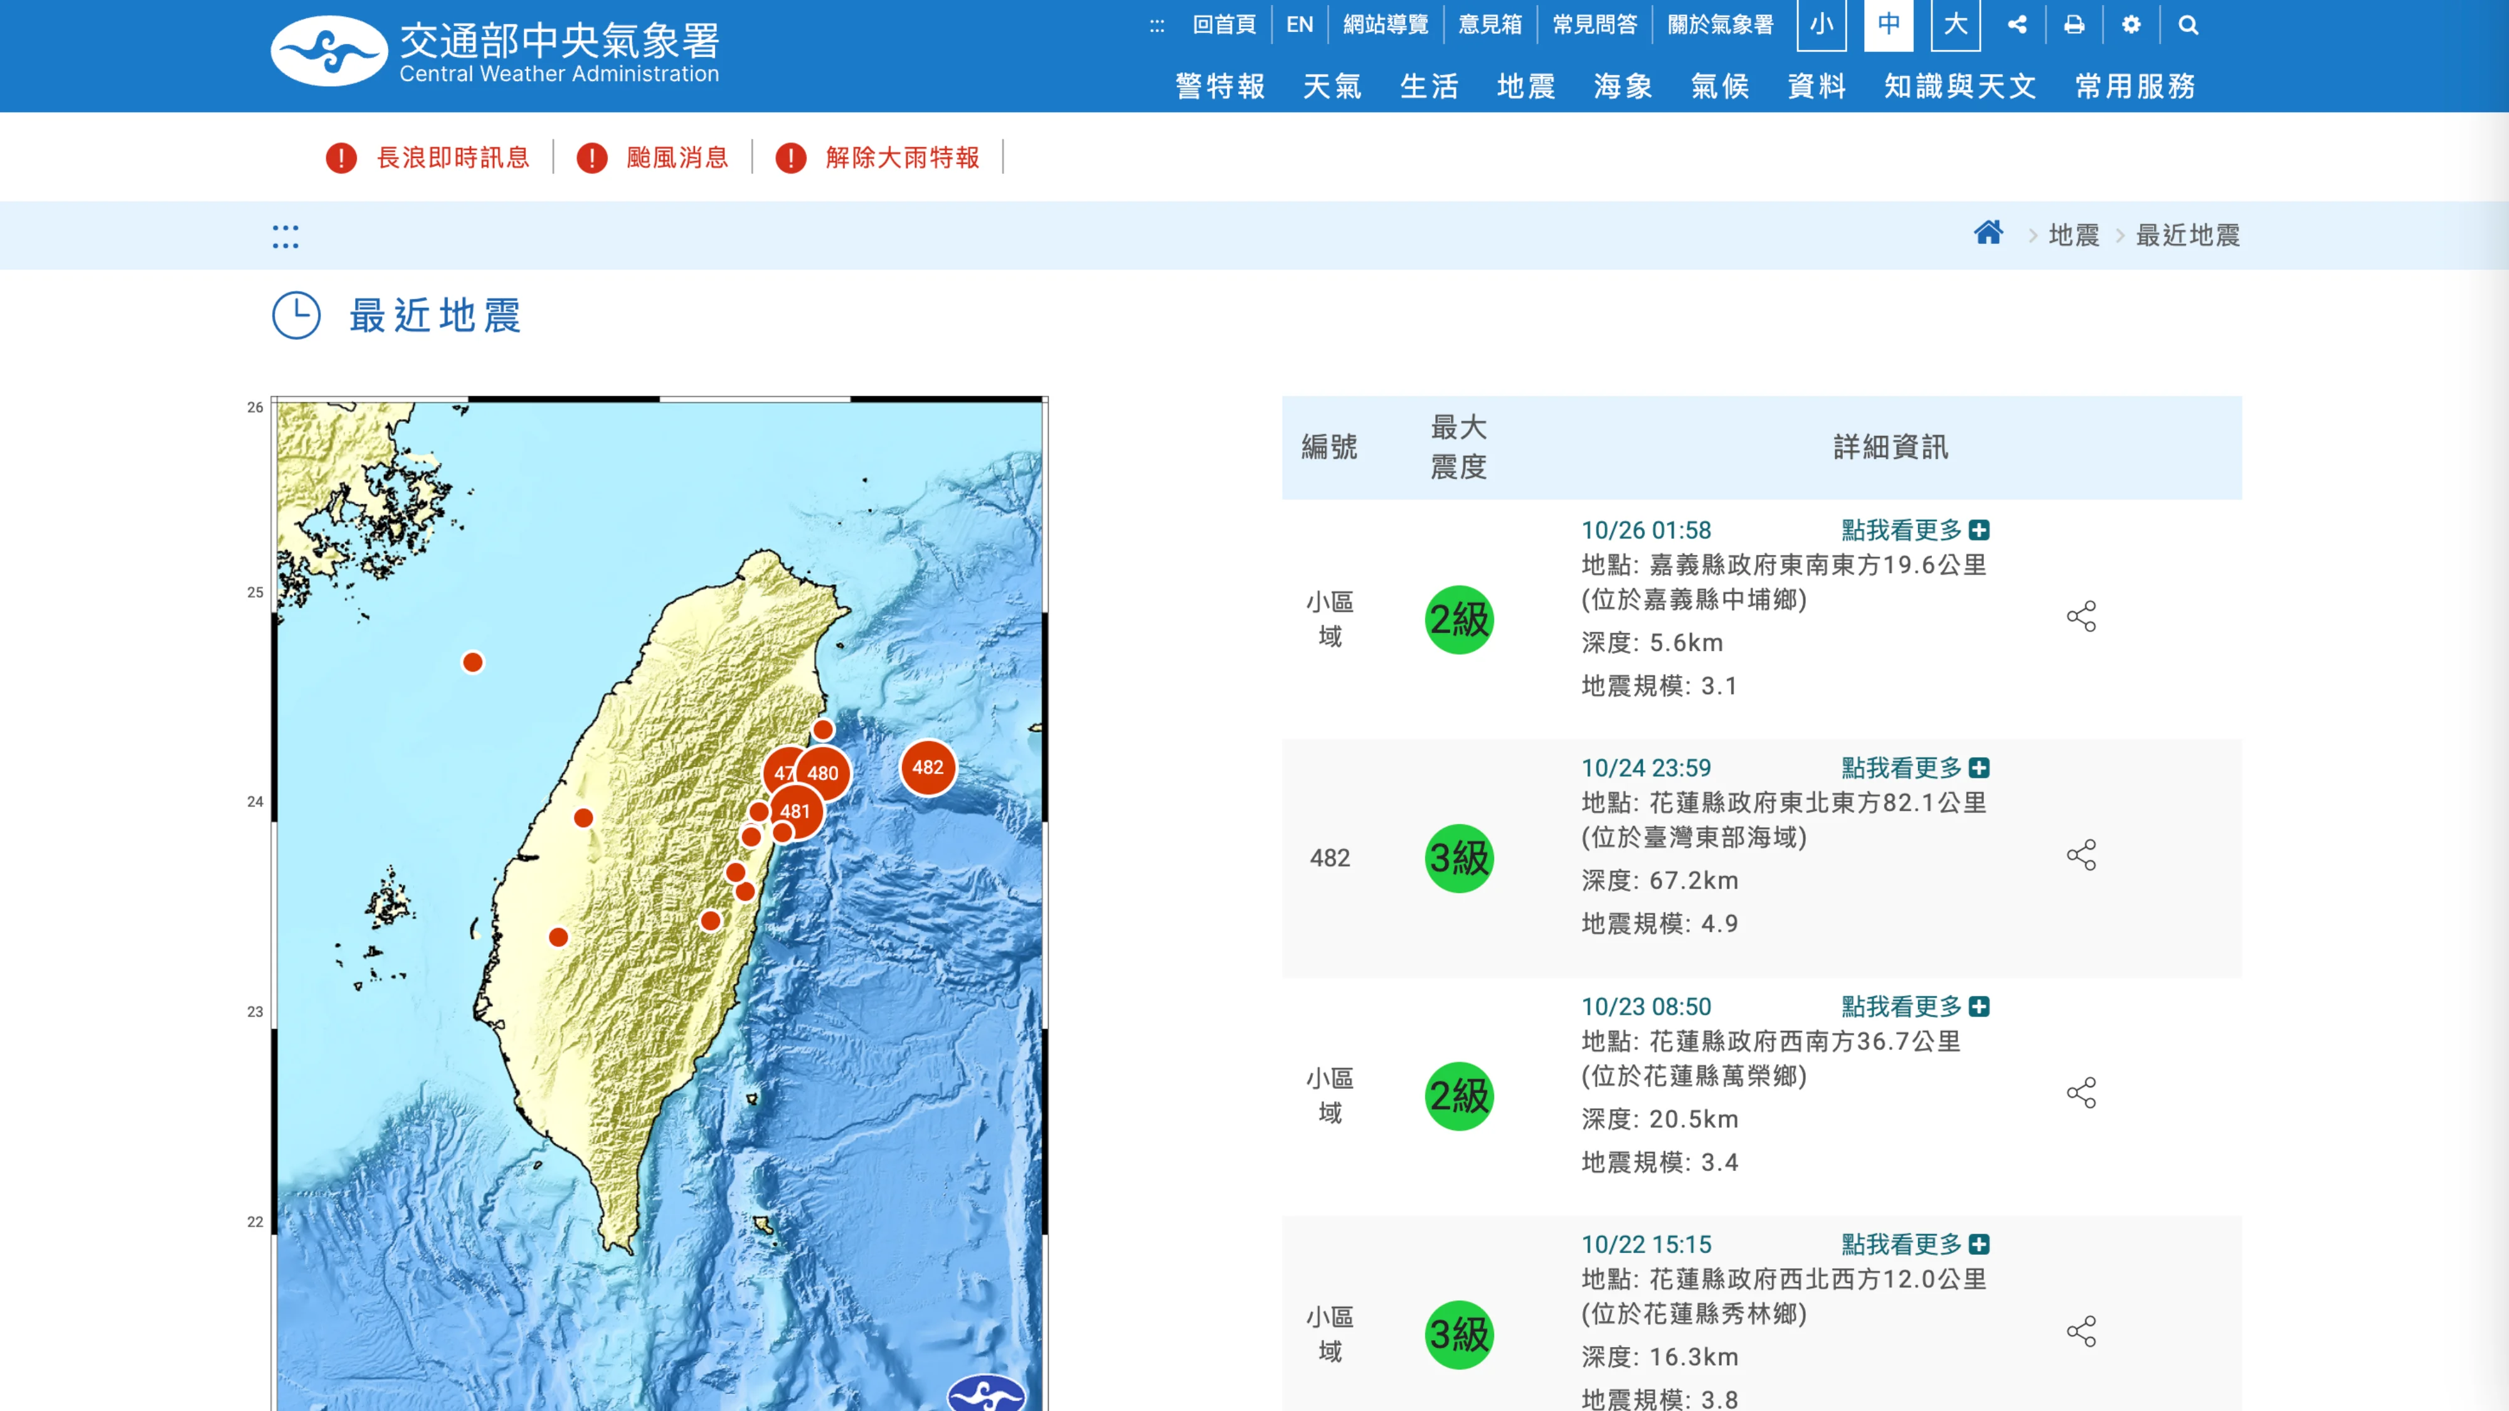Open the 地震 main menu item

1525,87
